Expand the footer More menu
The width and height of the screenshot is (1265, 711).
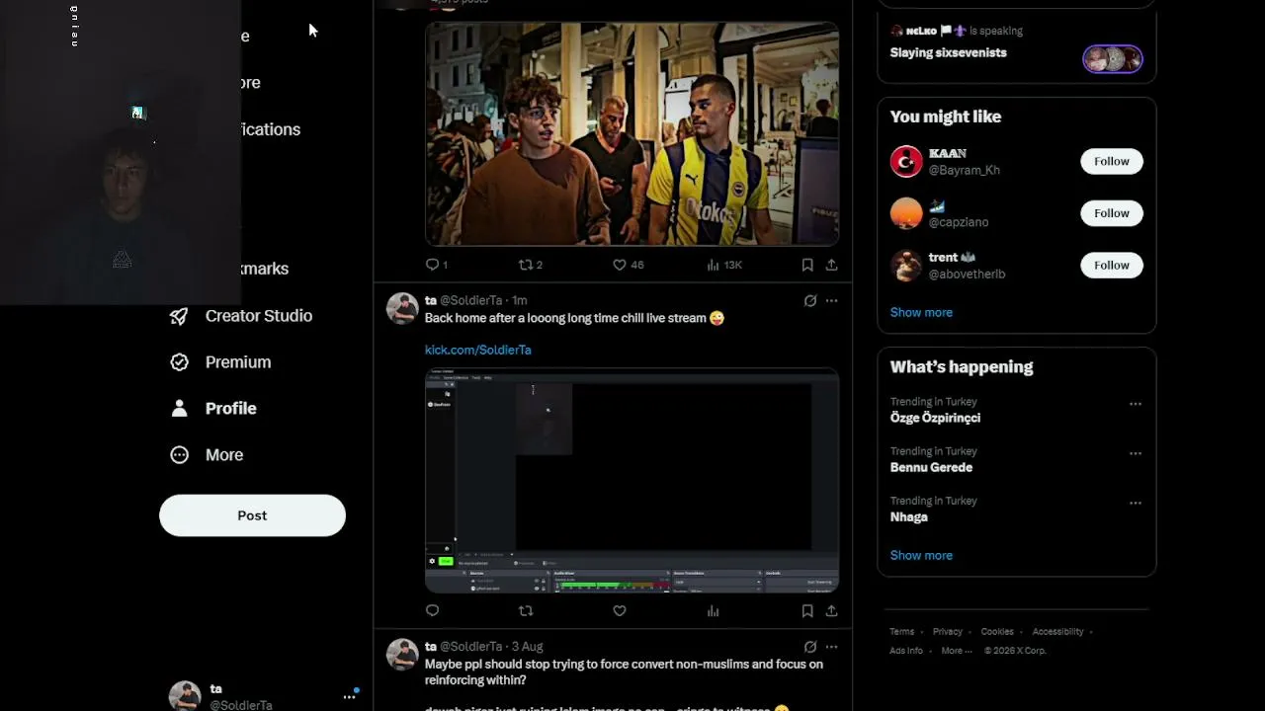point(956,651)
